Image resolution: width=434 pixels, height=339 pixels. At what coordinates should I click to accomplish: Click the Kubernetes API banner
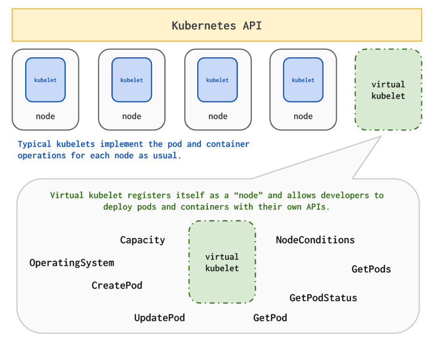pos(217,25)
